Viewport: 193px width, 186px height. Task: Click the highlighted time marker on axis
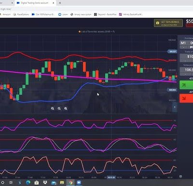tap(111, 177)
